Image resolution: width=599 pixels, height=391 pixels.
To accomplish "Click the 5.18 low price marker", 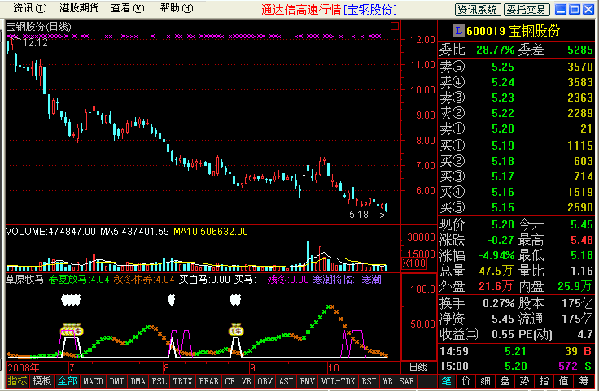I will pos(358,215).
